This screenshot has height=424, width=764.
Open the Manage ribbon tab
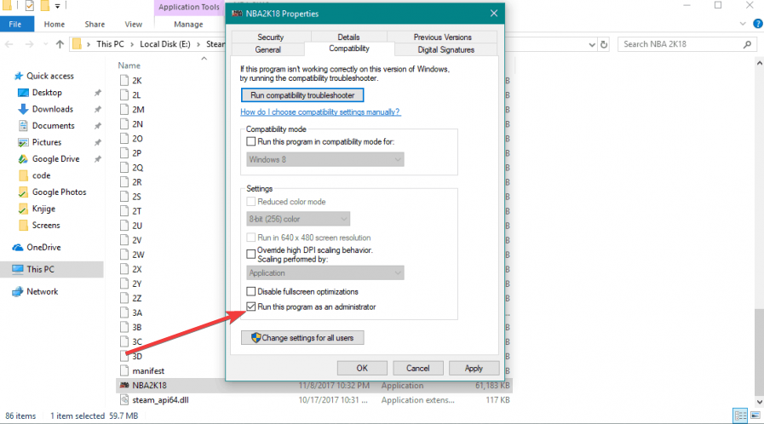[188, 24]
